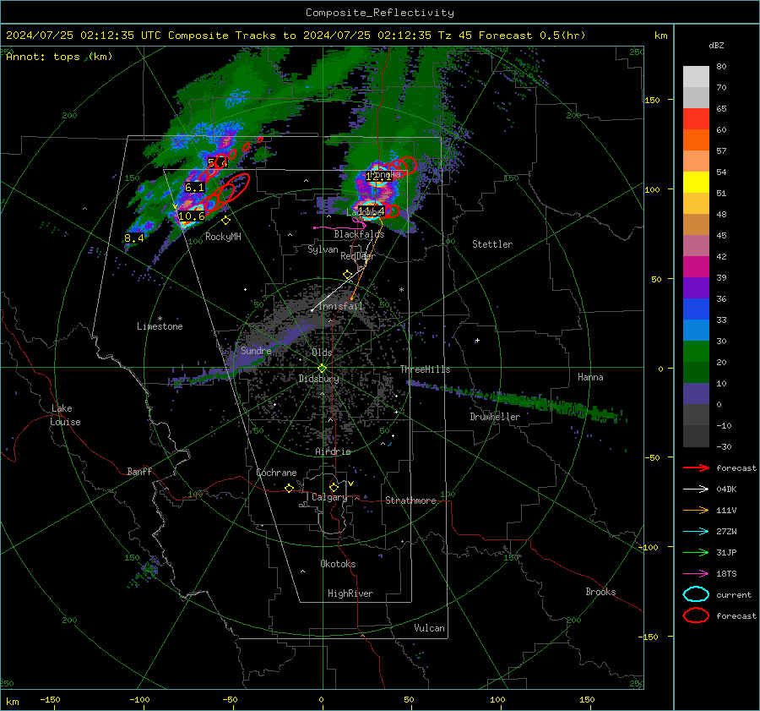
Task: Click the 10.6 storm top label
Action: point(192,216)
